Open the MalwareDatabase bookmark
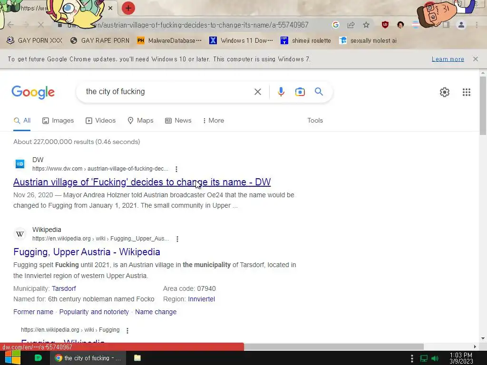Image resolution: width=487 pixels, height=365 pixels. pos(169,41)
